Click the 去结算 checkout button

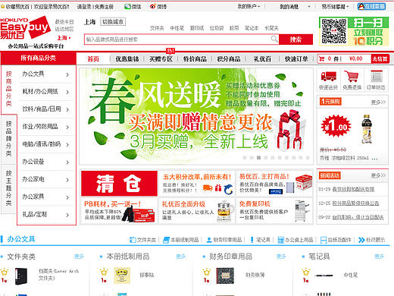coord(380,59)
